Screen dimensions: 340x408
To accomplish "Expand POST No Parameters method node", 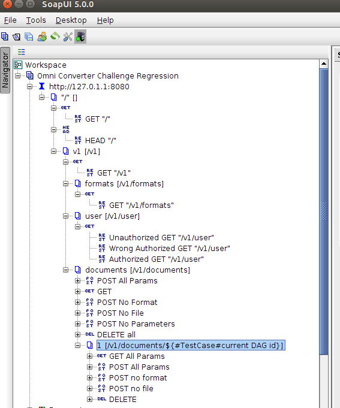I will tap(77, 324).
